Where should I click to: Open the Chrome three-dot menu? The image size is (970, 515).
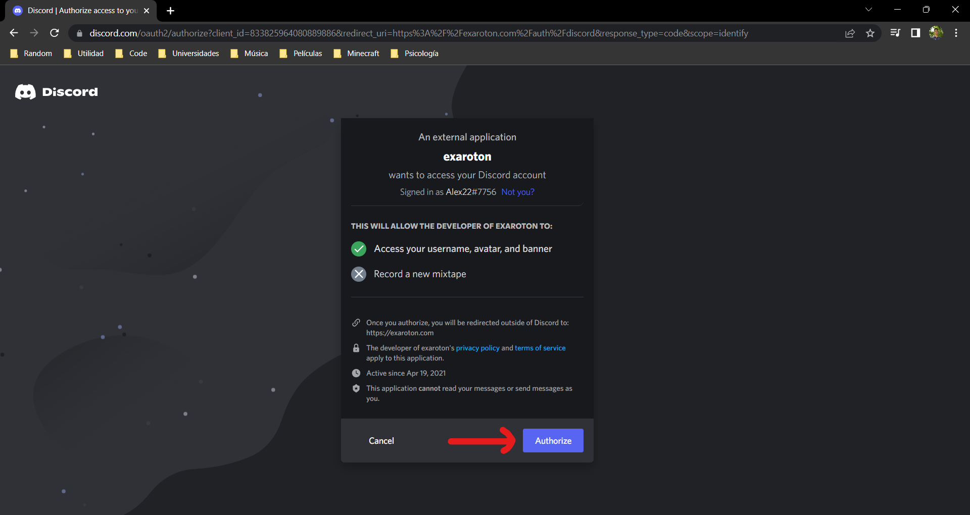[x=956, y=33]
